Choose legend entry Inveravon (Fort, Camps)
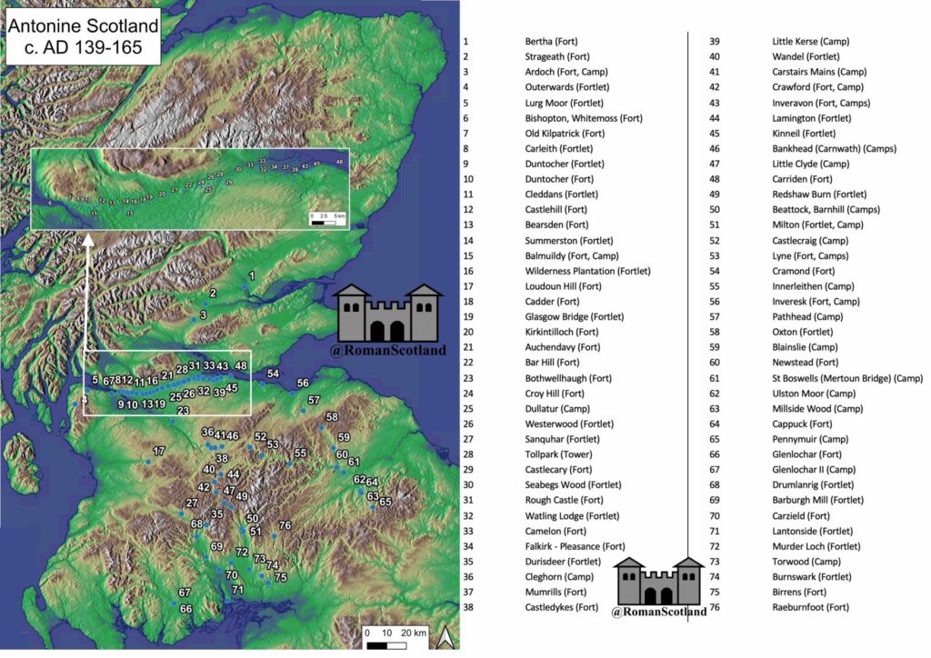The height and width of the screenshot is (658, 931). coord(821,103)
